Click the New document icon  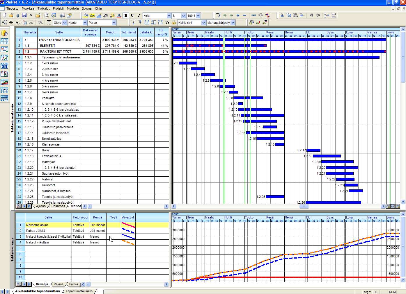tap(4, 15)
